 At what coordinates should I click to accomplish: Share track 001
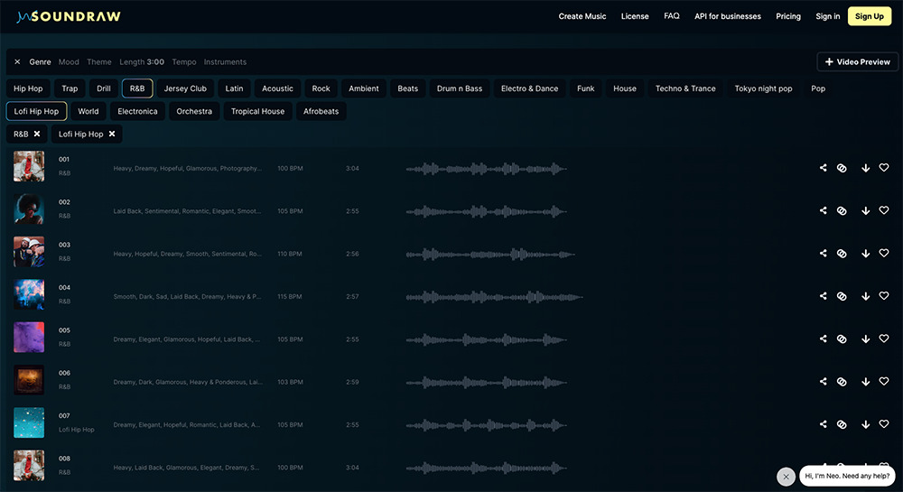[x=823, y=168]
